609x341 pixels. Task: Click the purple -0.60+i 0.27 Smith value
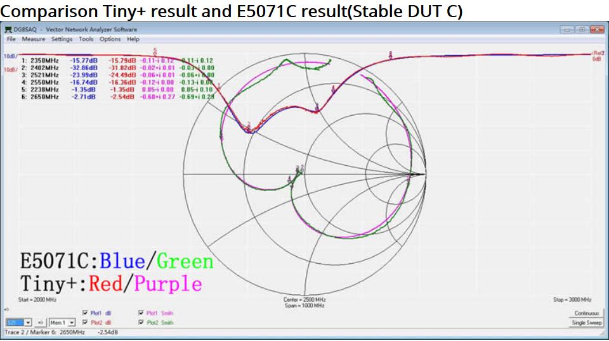pos(158,97)
